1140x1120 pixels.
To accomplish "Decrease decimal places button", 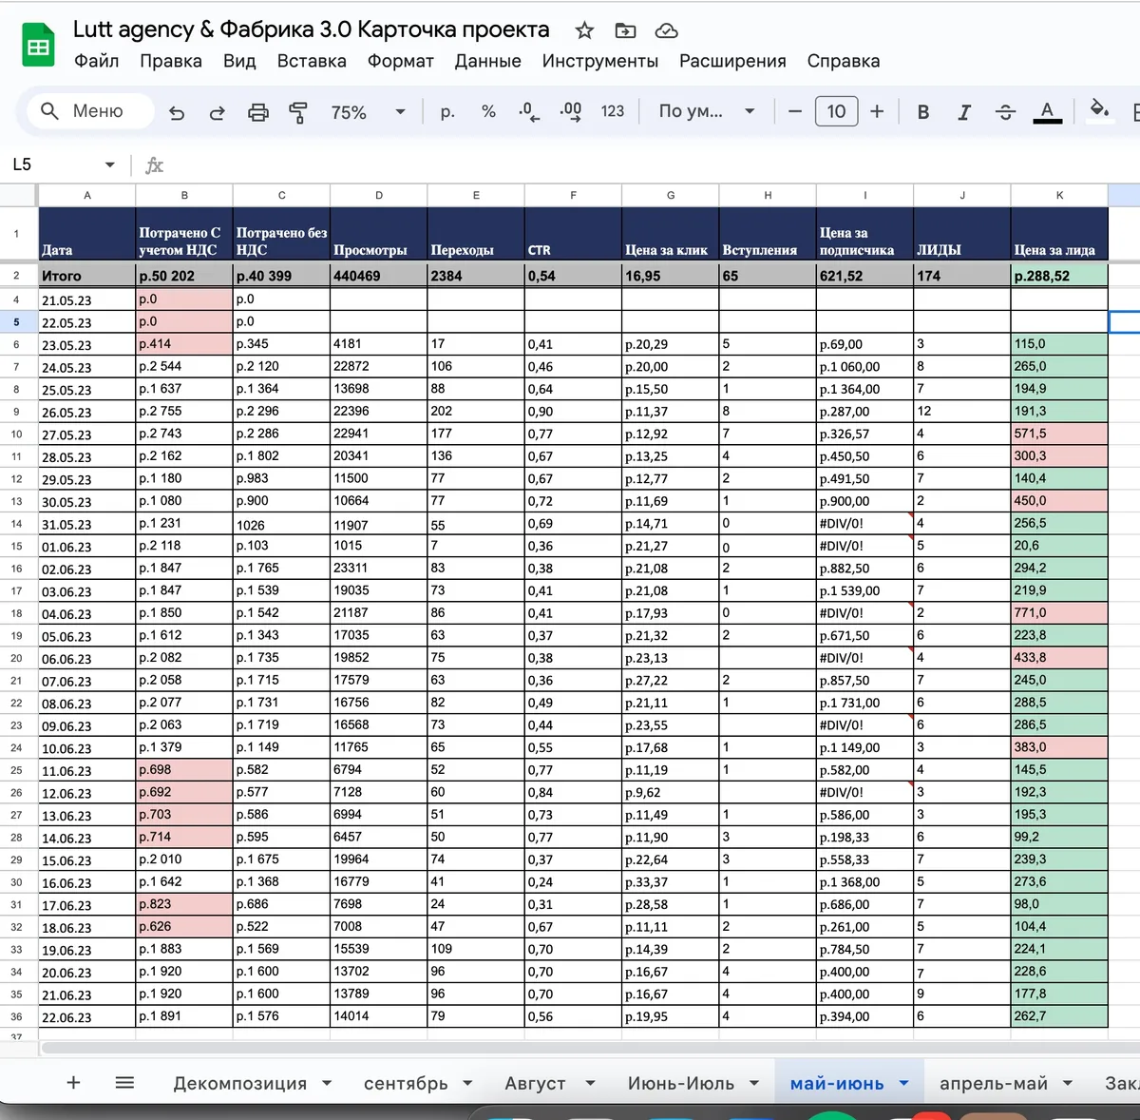I will coord(529,112).
